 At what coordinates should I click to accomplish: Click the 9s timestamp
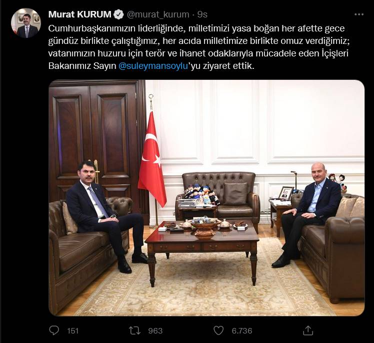coord(202,14)
